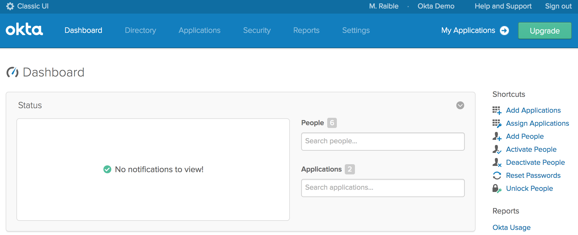
Task: Click the Deactivate People person-x icon
Action: 497,163
